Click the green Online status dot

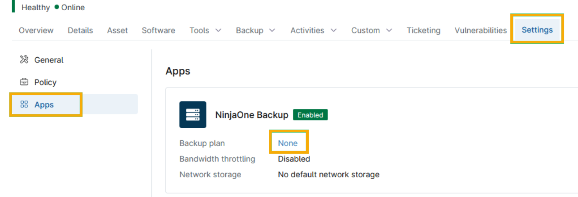pyautogui.click(x=57, y=7)
